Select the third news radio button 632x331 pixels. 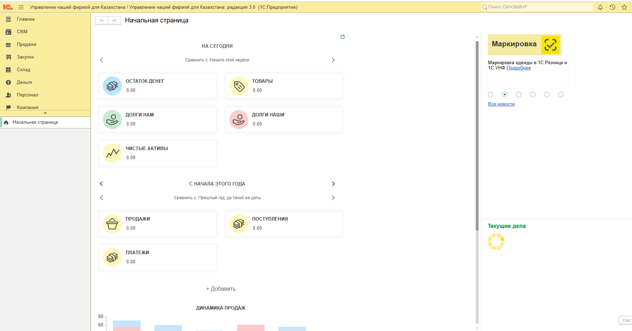[519, 95]
